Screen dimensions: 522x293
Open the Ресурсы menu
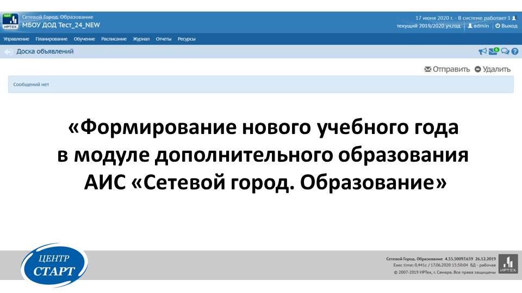click(187, 39)
